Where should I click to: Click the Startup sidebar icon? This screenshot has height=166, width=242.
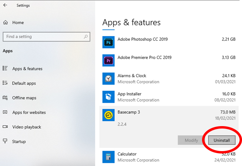(x=5, y=141)
